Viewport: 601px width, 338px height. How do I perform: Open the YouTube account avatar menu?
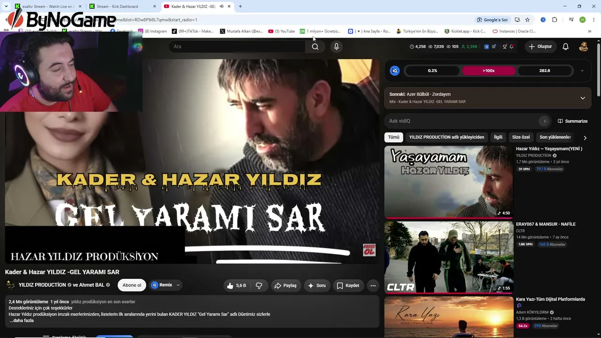[x=584, y=46]
